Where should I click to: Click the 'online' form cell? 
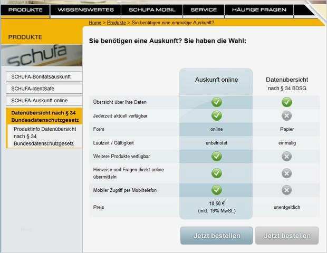pos(216,129)
